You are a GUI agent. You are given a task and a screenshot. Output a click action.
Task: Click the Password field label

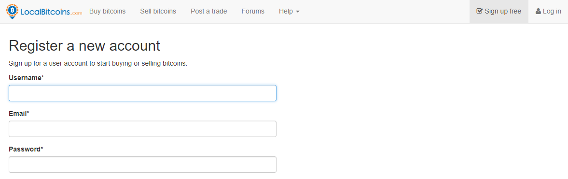coord(26,149)
